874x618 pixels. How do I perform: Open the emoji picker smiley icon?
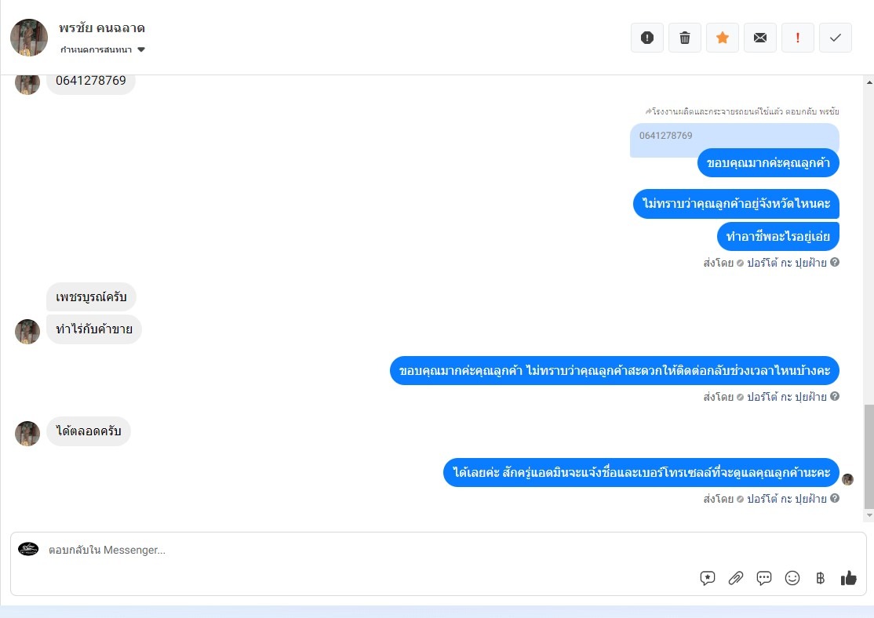[792, 579]
